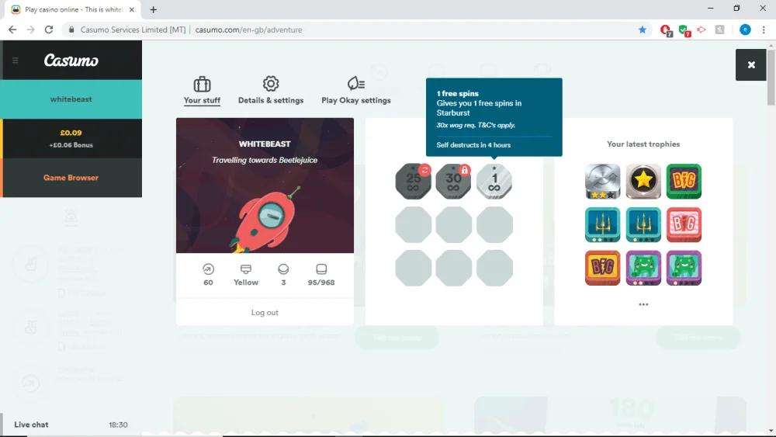Open the second trident trophy
The height and width of the screenshot is (437, 776).
click(643, 224)
